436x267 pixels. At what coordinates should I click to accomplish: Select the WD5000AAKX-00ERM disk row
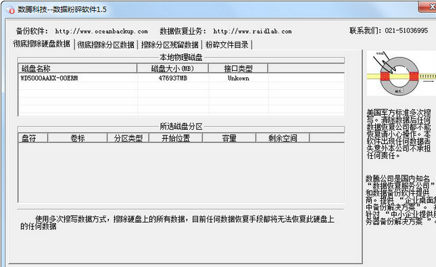(181, 78)
